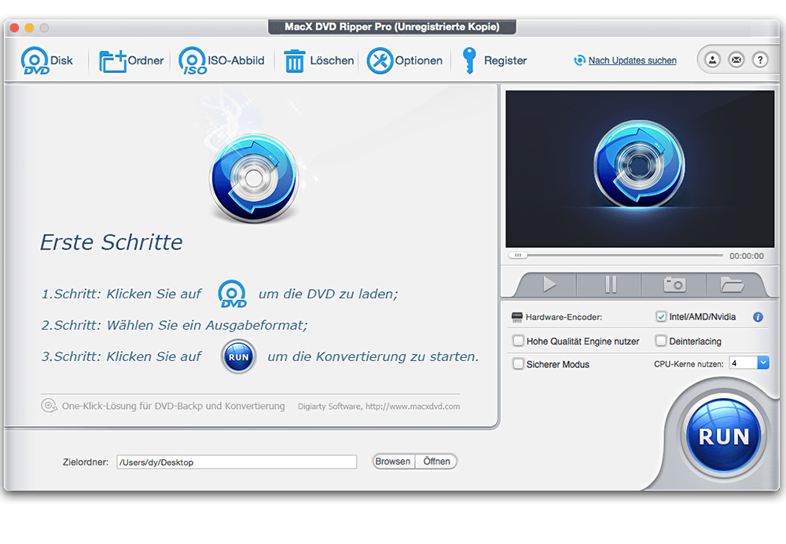This screenshot has height=544, width=786.
Task: Click the envelope contact icon top right
Action: point(736,59)
